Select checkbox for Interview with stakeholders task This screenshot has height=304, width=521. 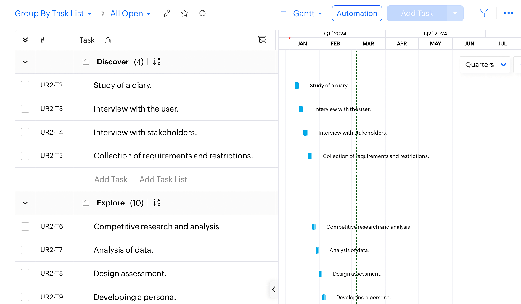[25, 132]
